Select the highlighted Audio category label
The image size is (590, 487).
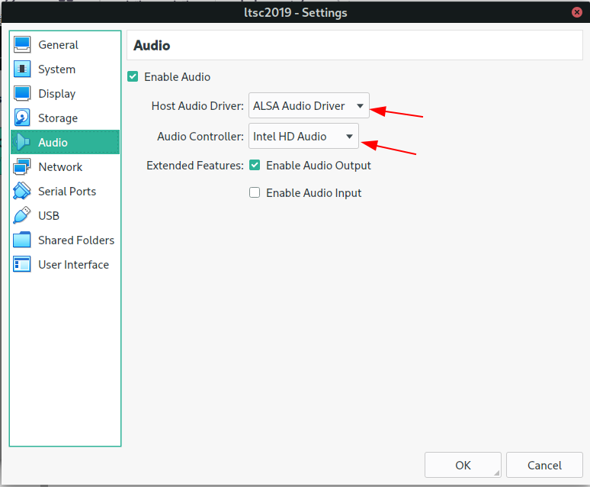point(53,143)
